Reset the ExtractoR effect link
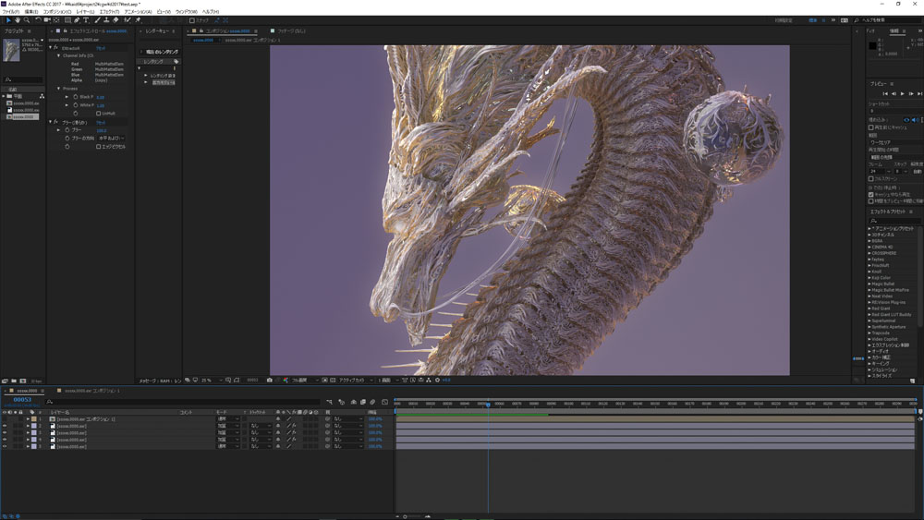Image resolution: width=924 pixels, height=520 pixels. [101, 48]
